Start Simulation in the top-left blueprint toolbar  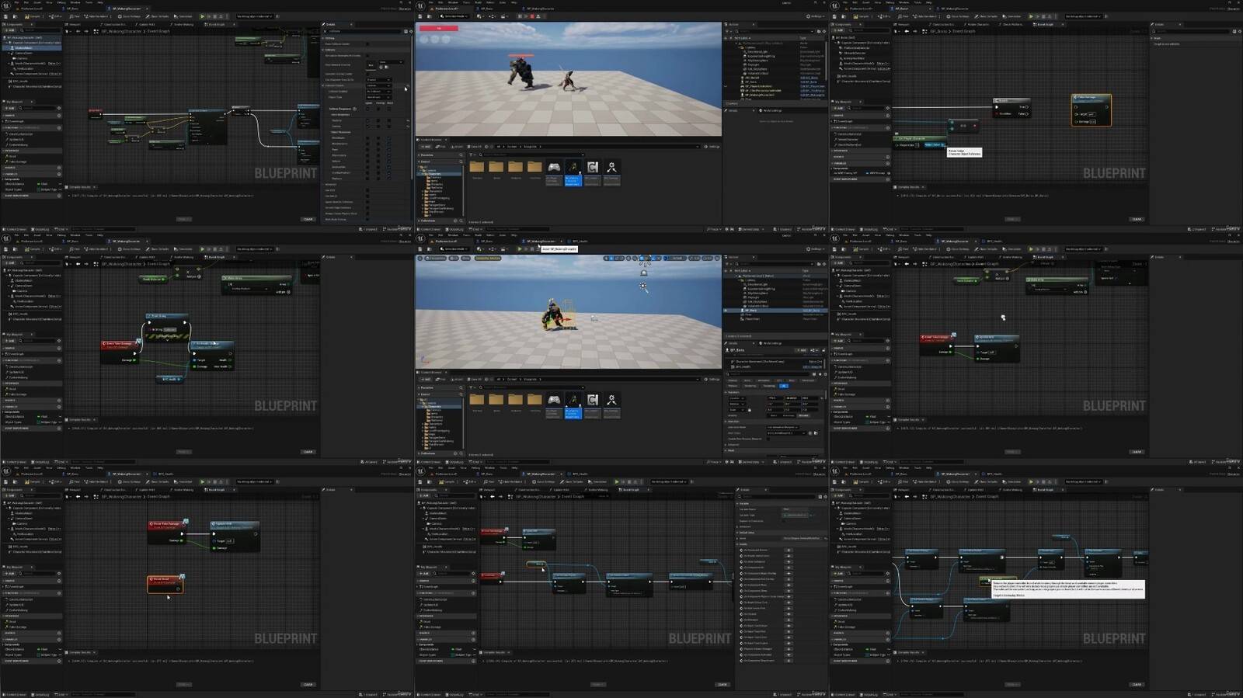(x=183, y=16)
